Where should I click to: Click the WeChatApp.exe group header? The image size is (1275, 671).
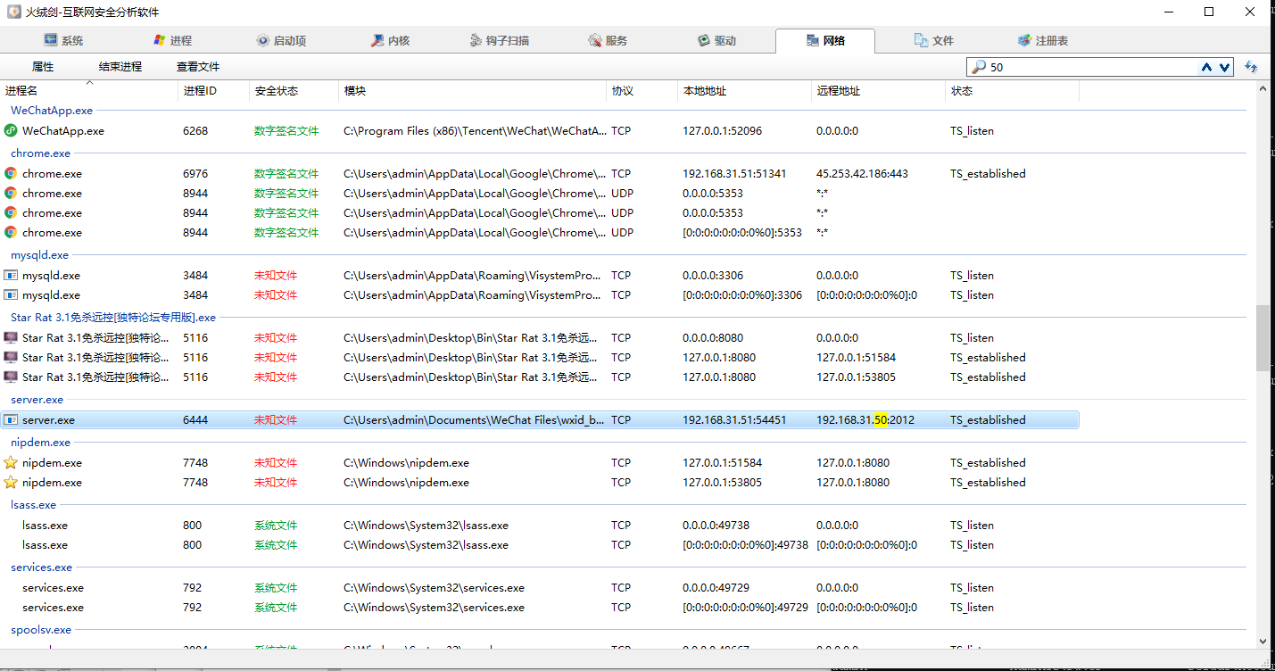pyautogui.click(x=52, y=111)
